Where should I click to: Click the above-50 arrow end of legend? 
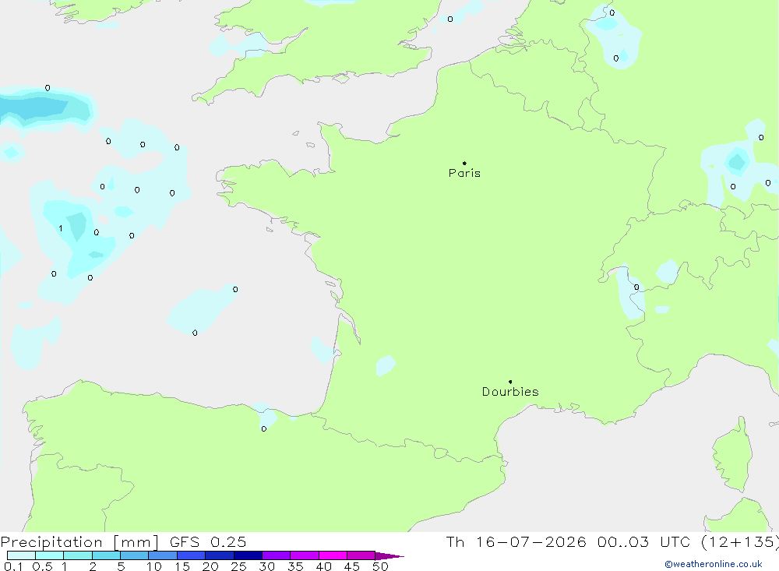389,555
